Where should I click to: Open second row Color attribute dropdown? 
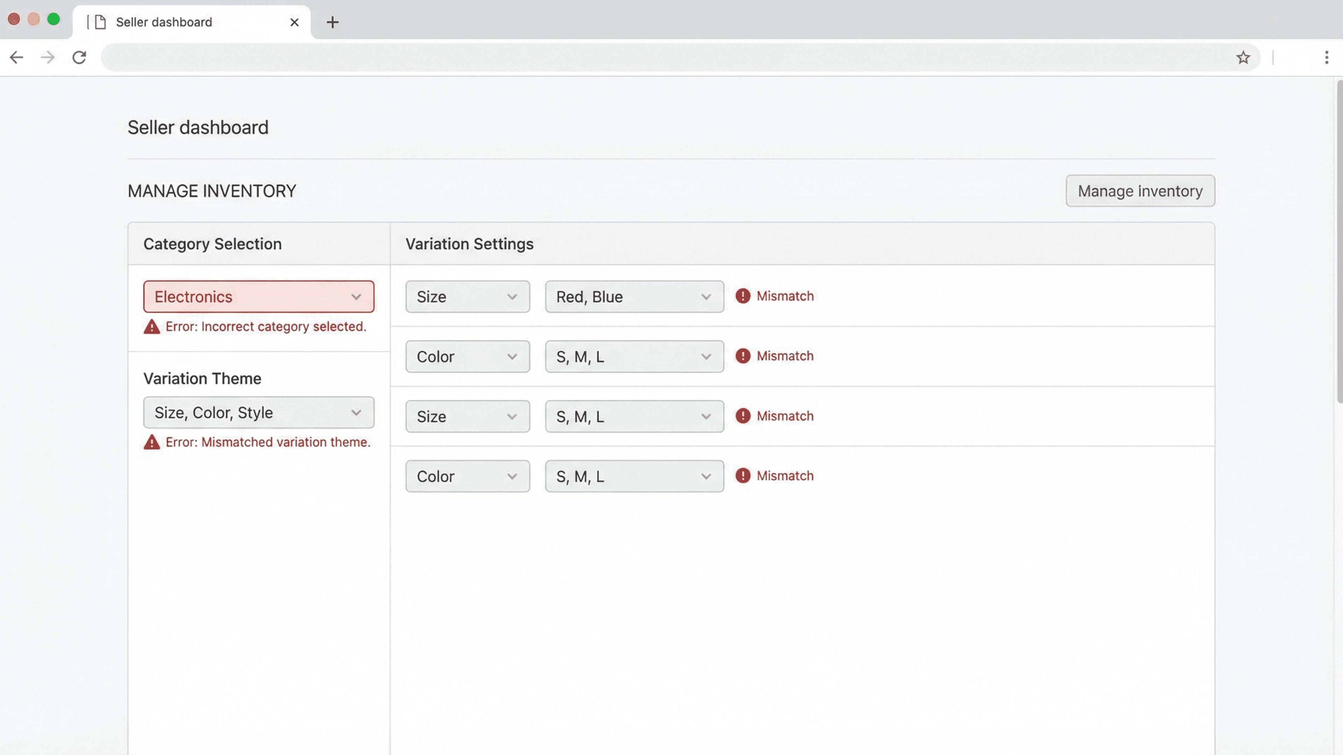coord(467,357)
